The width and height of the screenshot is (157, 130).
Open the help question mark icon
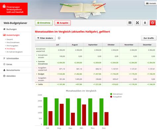[59, 38]
